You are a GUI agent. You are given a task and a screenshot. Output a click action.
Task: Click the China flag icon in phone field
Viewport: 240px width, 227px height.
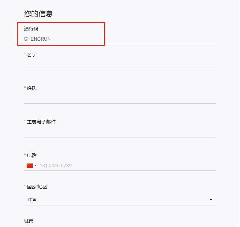click(x=30, y=166)
